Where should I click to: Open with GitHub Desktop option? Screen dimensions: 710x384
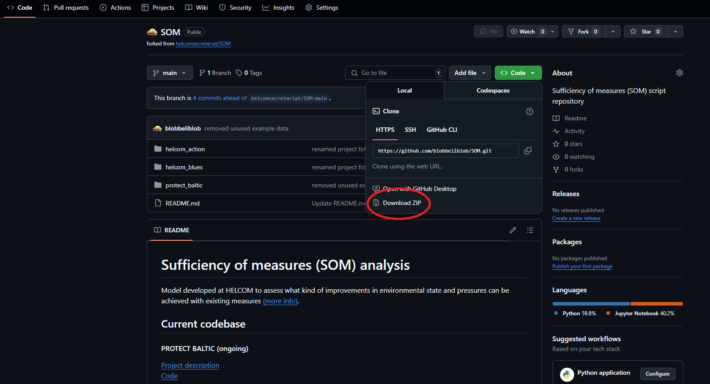pos(415,189)
